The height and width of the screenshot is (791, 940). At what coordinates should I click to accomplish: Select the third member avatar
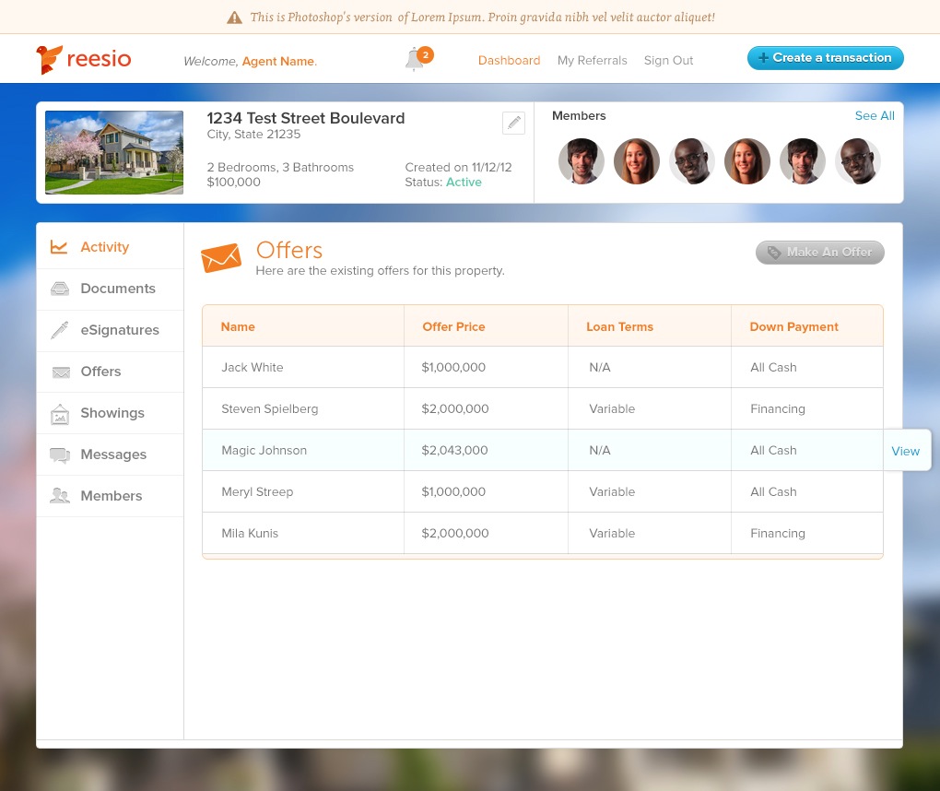pyautogui.click(x=691, y=160)
